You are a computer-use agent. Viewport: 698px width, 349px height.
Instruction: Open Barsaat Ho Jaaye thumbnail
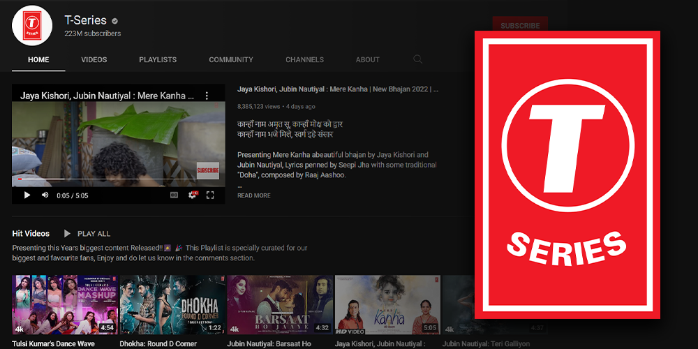pos(280,305)
